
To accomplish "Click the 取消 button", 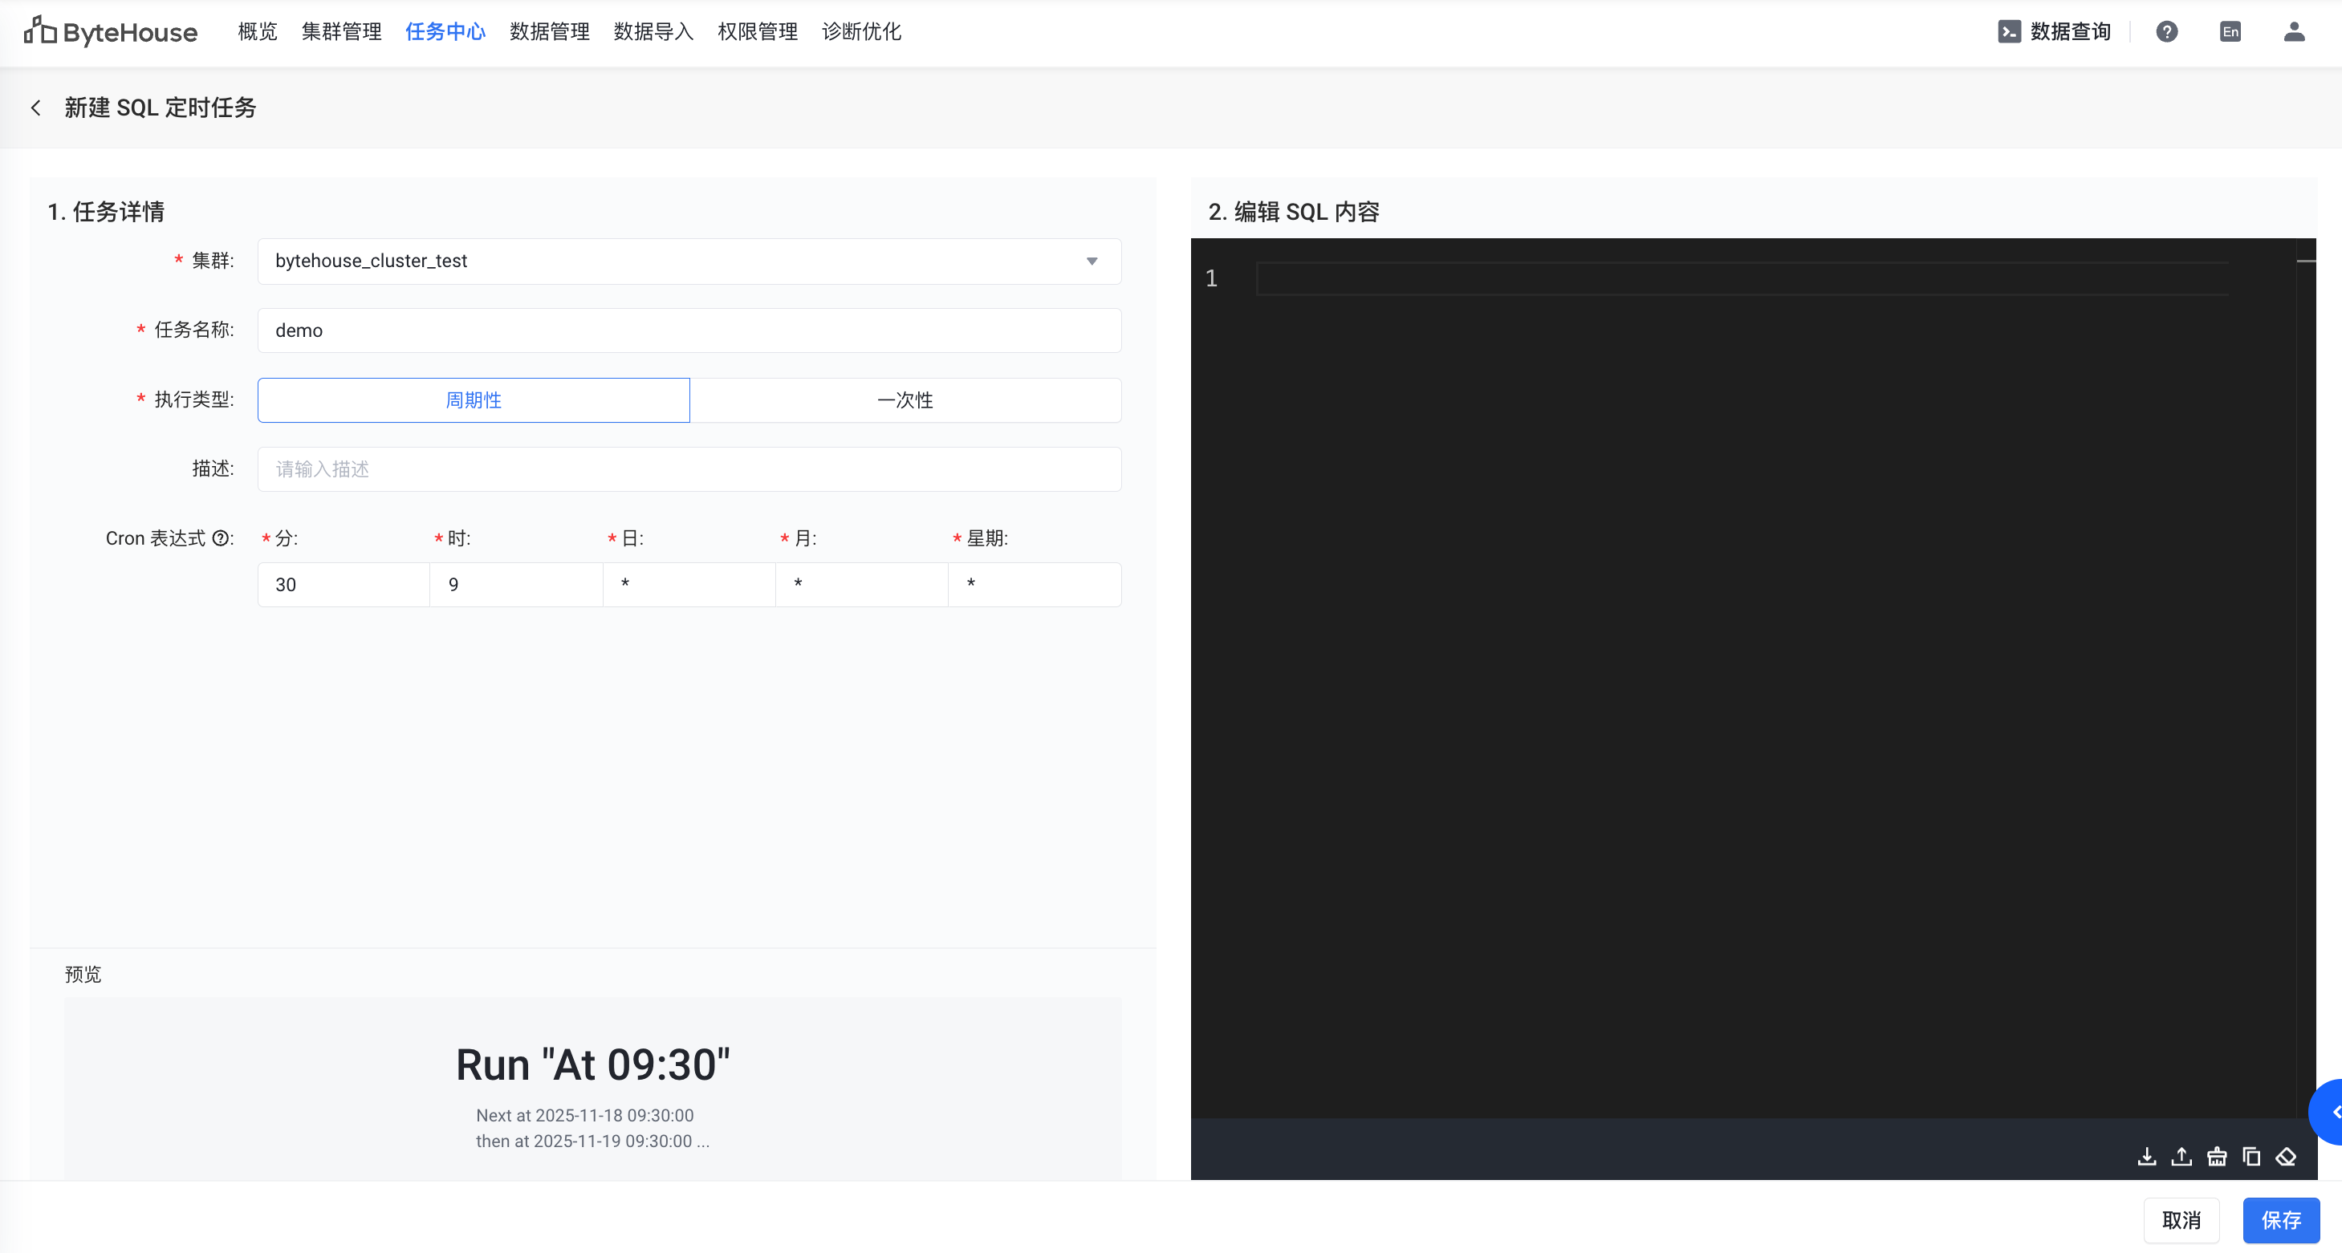I will coord(2181,1219).
